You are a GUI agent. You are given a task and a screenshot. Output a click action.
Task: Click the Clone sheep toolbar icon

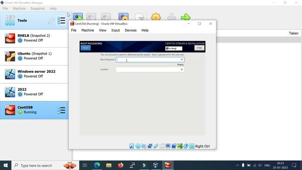click(140, 17)
